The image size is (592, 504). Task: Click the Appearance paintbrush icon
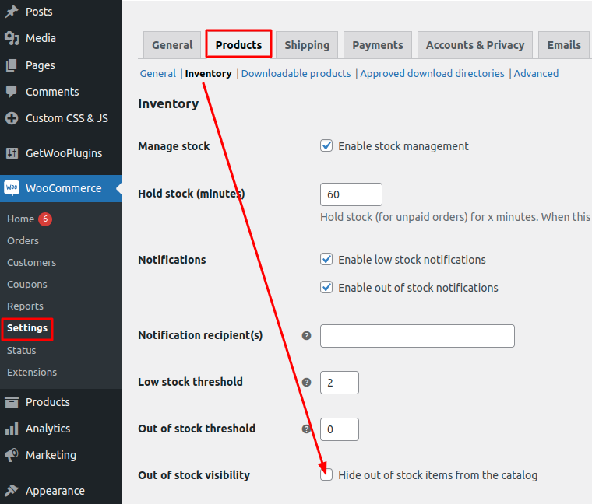(12, 491)
